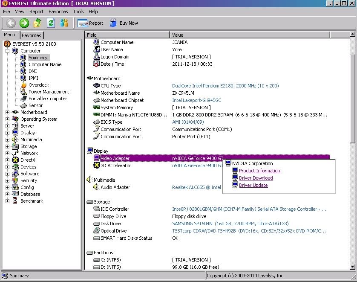Click the scrollbar up arrow
357x282 pixels.
(x=352, y=34)
